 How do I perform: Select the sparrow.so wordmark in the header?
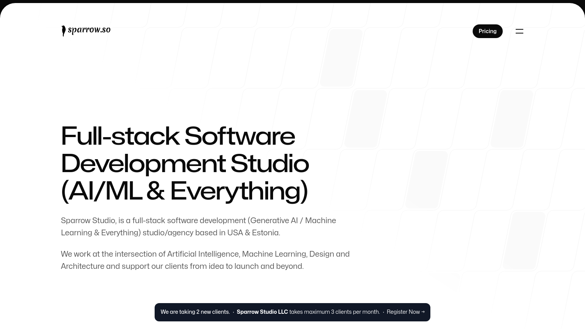pyautogui.click(x=89, y=30)
